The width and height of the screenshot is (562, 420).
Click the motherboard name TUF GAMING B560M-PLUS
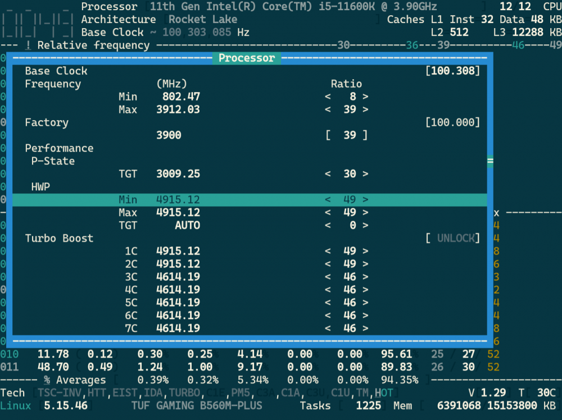[197, 405]
